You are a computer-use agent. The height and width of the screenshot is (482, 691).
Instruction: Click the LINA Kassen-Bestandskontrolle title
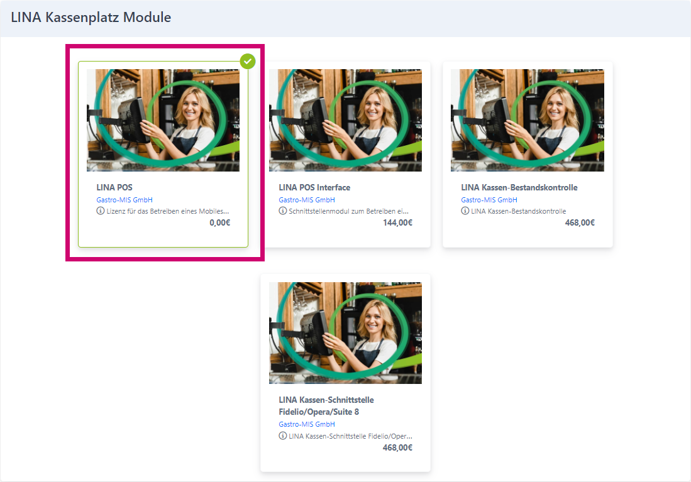tap(519, 187)
